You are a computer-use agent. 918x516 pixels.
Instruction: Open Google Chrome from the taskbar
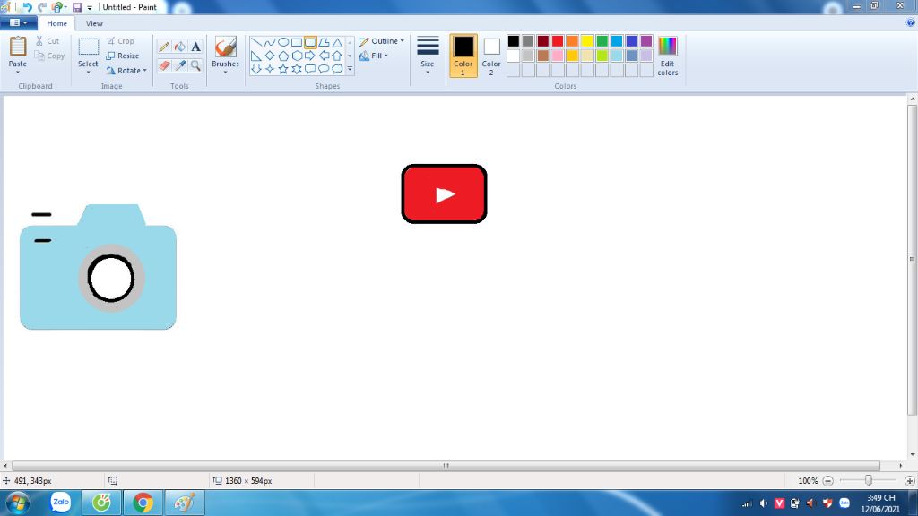(x=143, y=503)
